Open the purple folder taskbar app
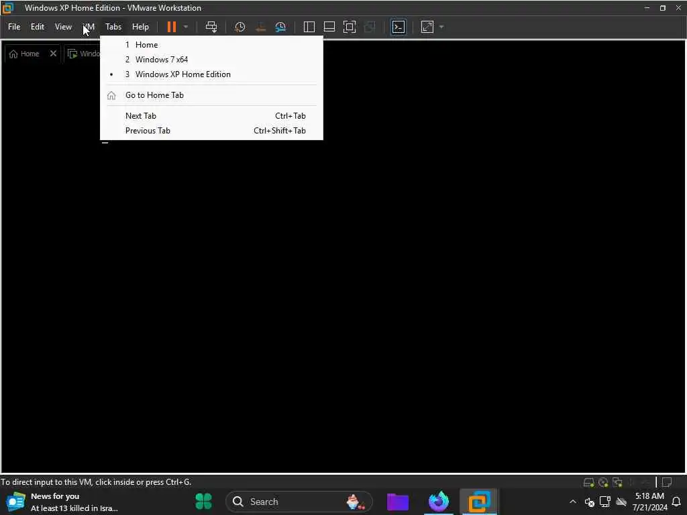 point(398,502)
